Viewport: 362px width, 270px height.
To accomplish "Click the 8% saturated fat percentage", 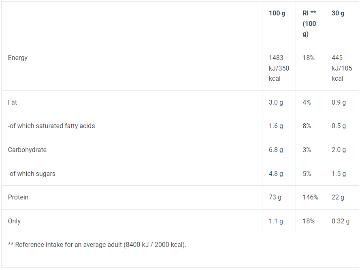I will [307, 126].
